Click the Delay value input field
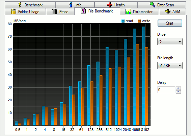The height and width of the screenshot is (136, 191). pos(166,90)
